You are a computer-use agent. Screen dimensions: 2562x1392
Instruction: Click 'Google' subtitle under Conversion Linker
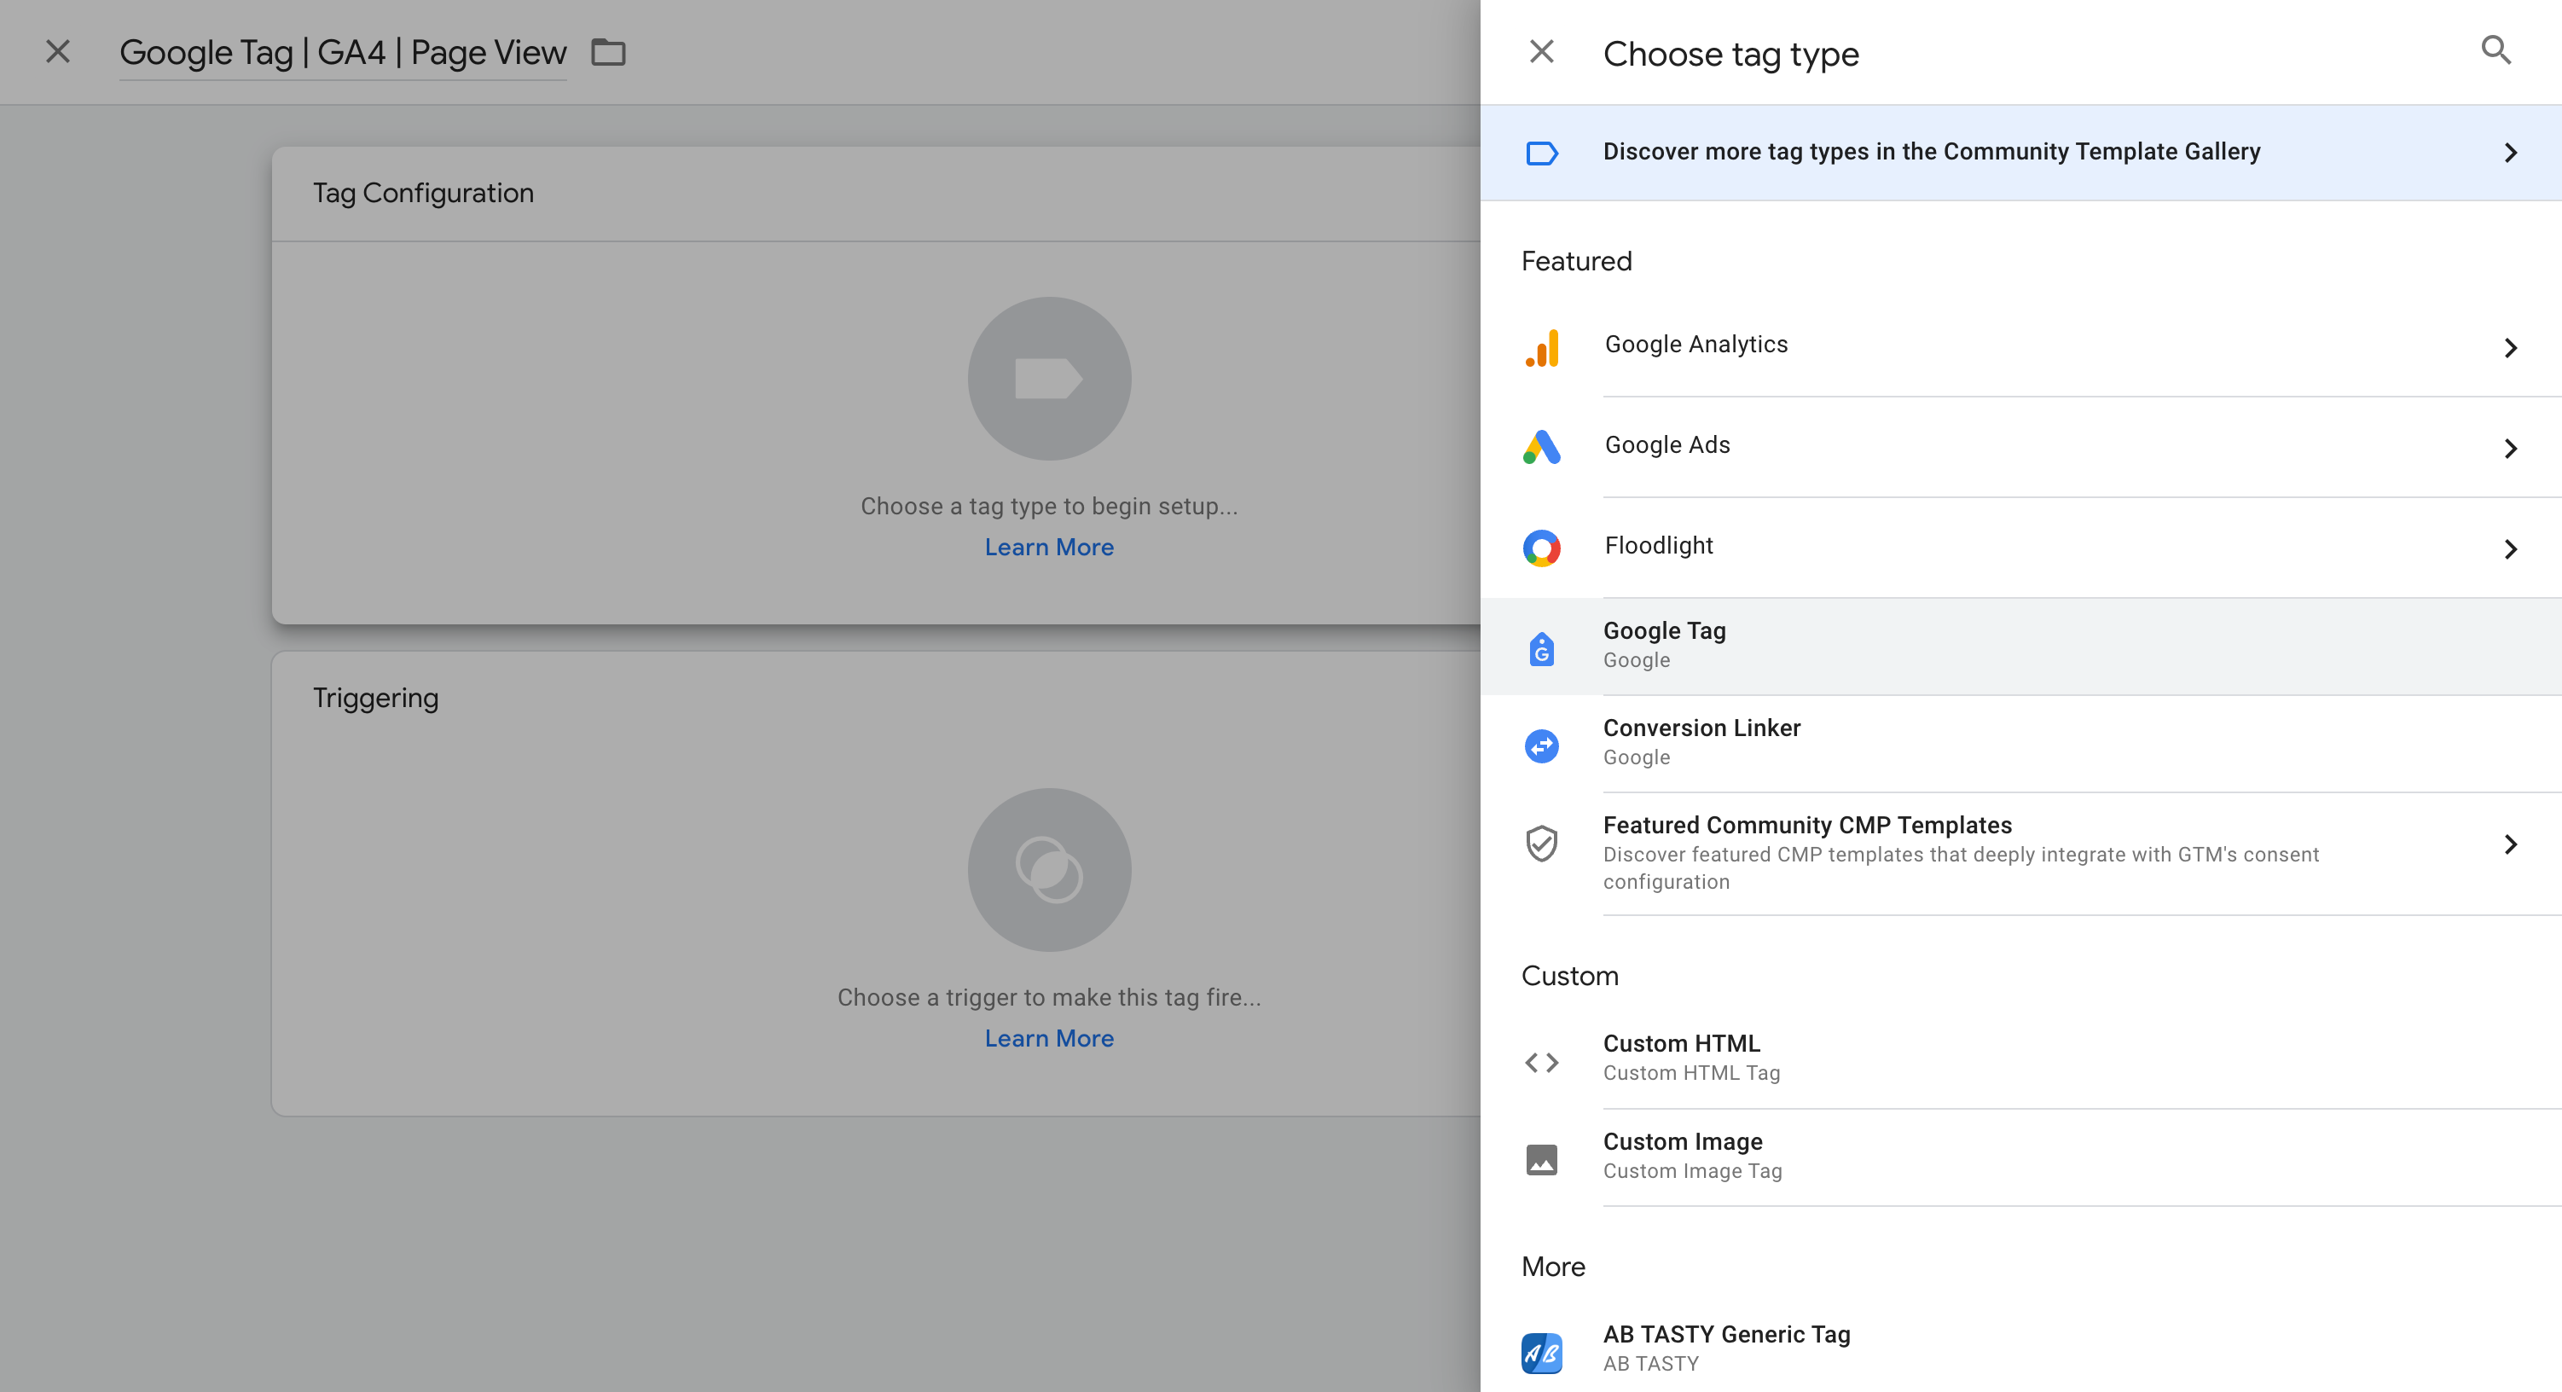point(1637,757)
